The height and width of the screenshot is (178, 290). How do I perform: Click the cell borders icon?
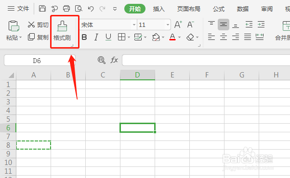pyautogui.click(x=121, y=37)
